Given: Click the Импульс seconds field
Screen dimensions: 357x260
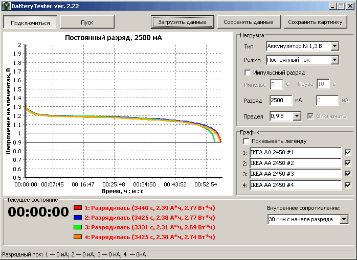Looking at the screenshot, I should (276, 84).
